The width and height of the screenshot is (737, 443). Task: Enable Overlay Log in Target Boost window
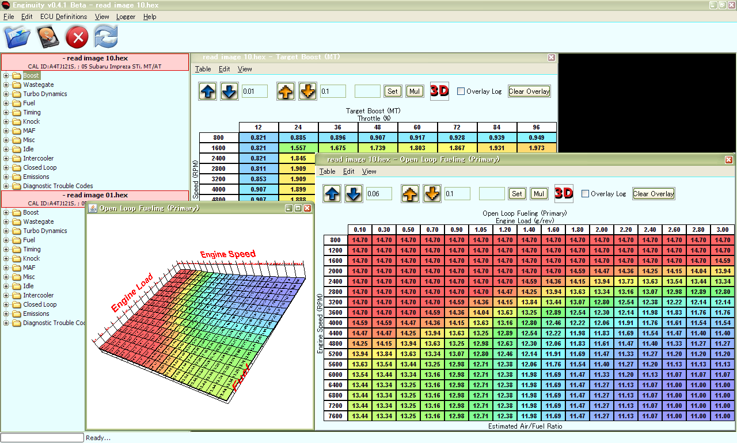tap(461, 91)
